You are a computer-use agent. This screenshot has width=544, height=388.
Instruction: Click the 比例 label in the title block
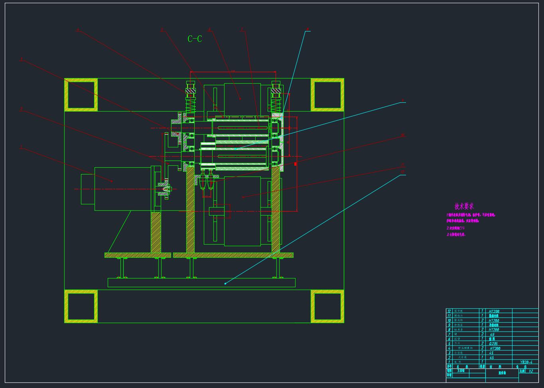522,371
